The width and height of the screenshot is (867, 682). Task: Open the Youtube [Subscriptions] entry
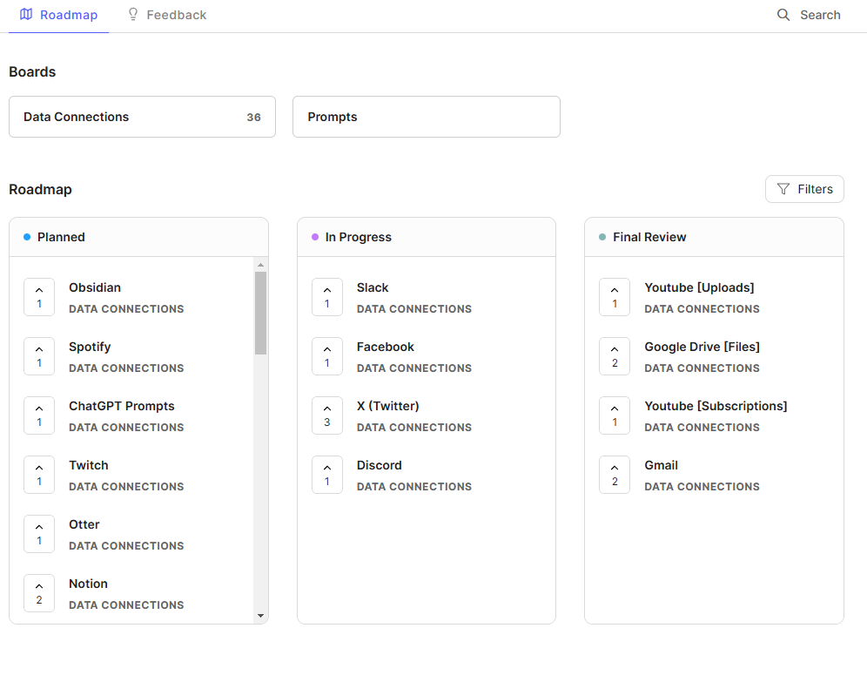tap(716, 406)
